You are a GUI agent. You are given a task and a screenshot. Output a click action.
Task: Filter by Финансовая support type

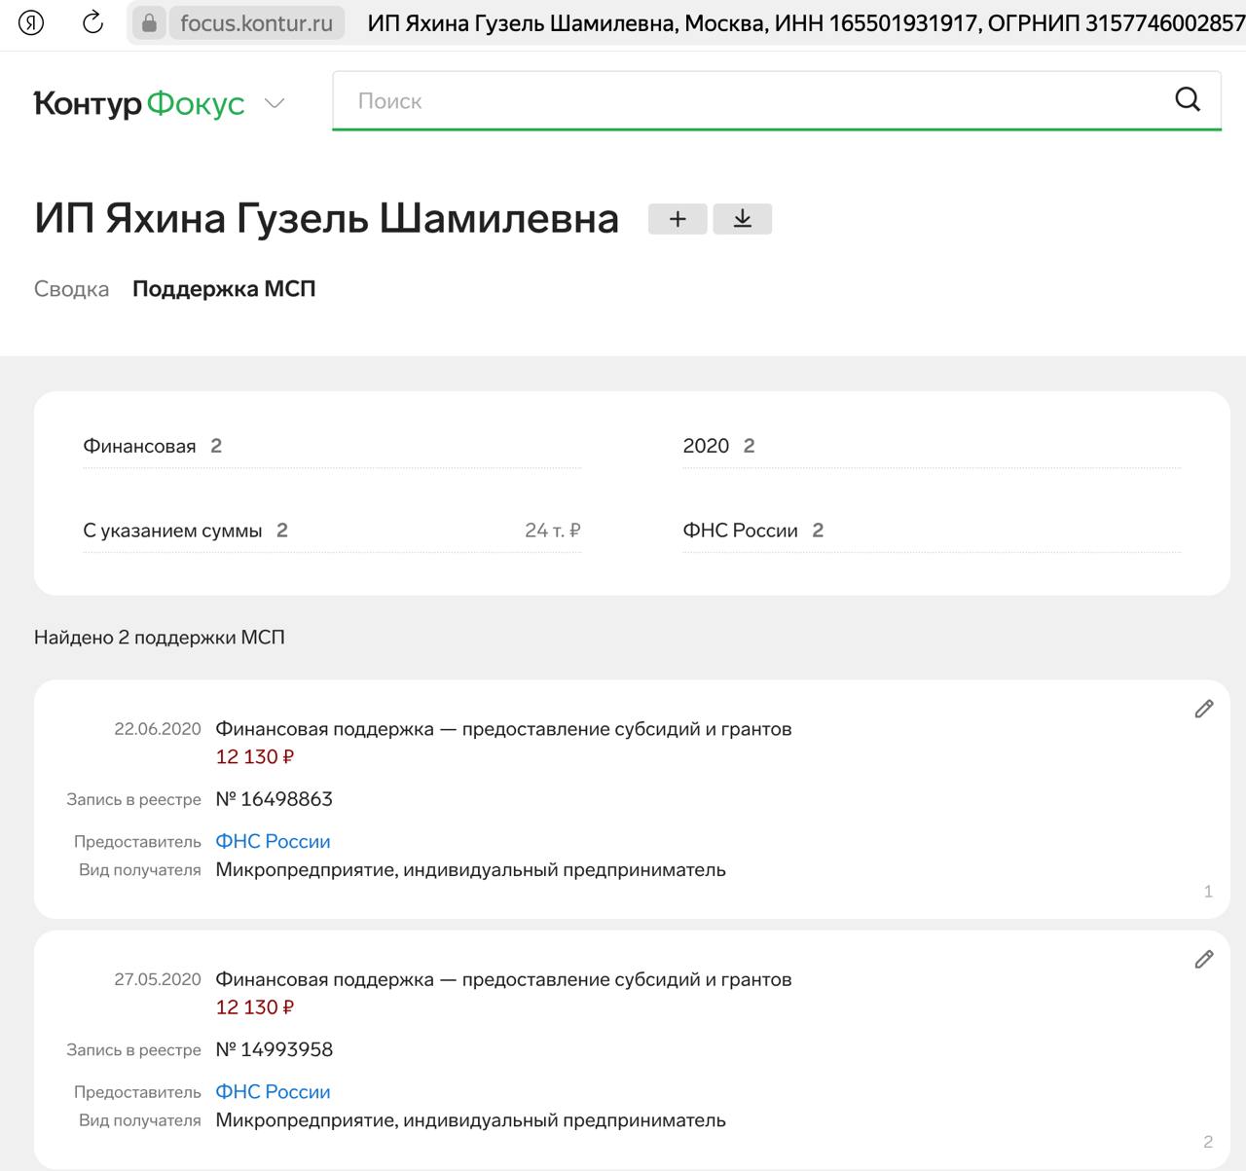click(x=140, y=446)
